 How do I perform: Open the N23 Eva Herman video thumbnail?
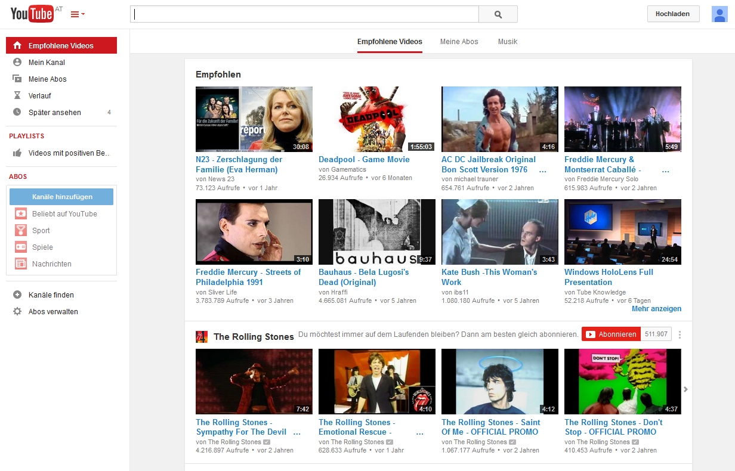click(254, 119)
